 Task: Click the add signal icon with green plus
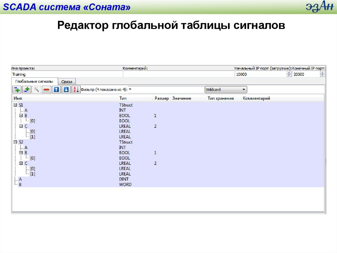click(x=16, y=89)
